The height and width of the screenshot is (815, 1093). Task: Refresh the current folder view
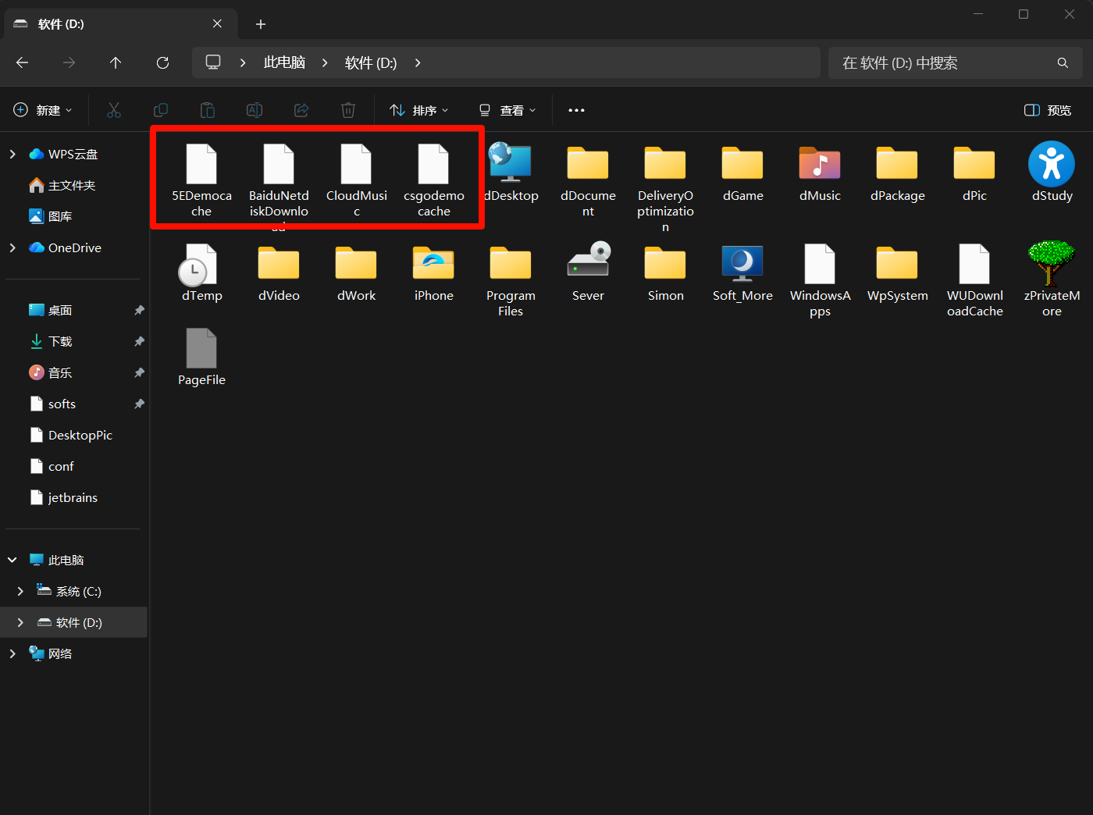tap(162, 62)
